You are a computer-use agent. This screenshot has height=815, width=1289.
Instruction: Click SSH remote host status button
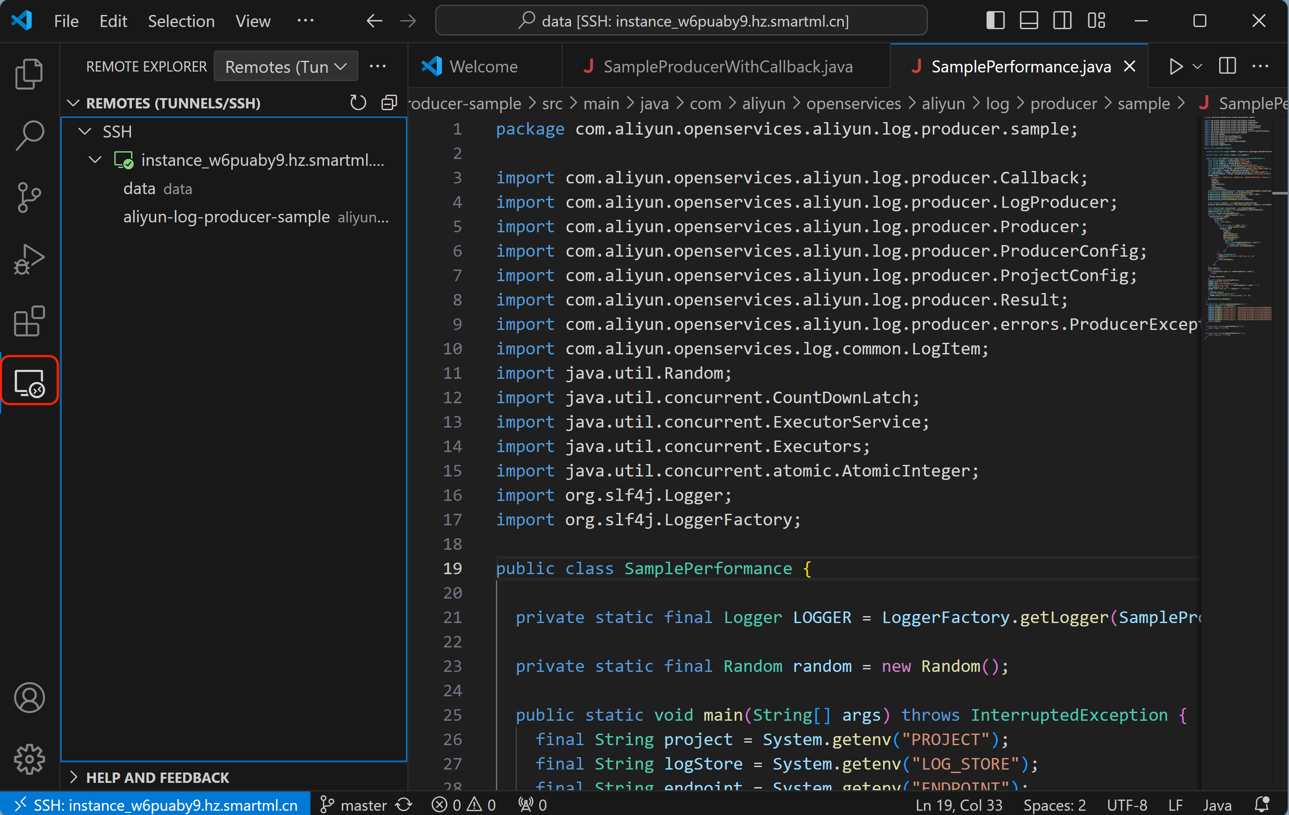pyautogui.click(x=155, y=804)
